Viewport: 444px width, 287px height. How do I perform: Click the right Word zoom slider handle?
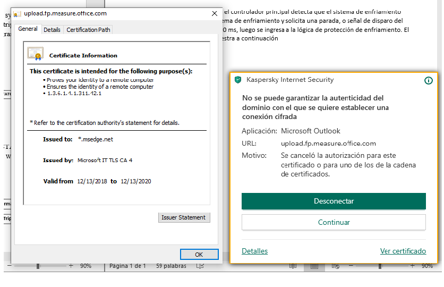[380, 266]
